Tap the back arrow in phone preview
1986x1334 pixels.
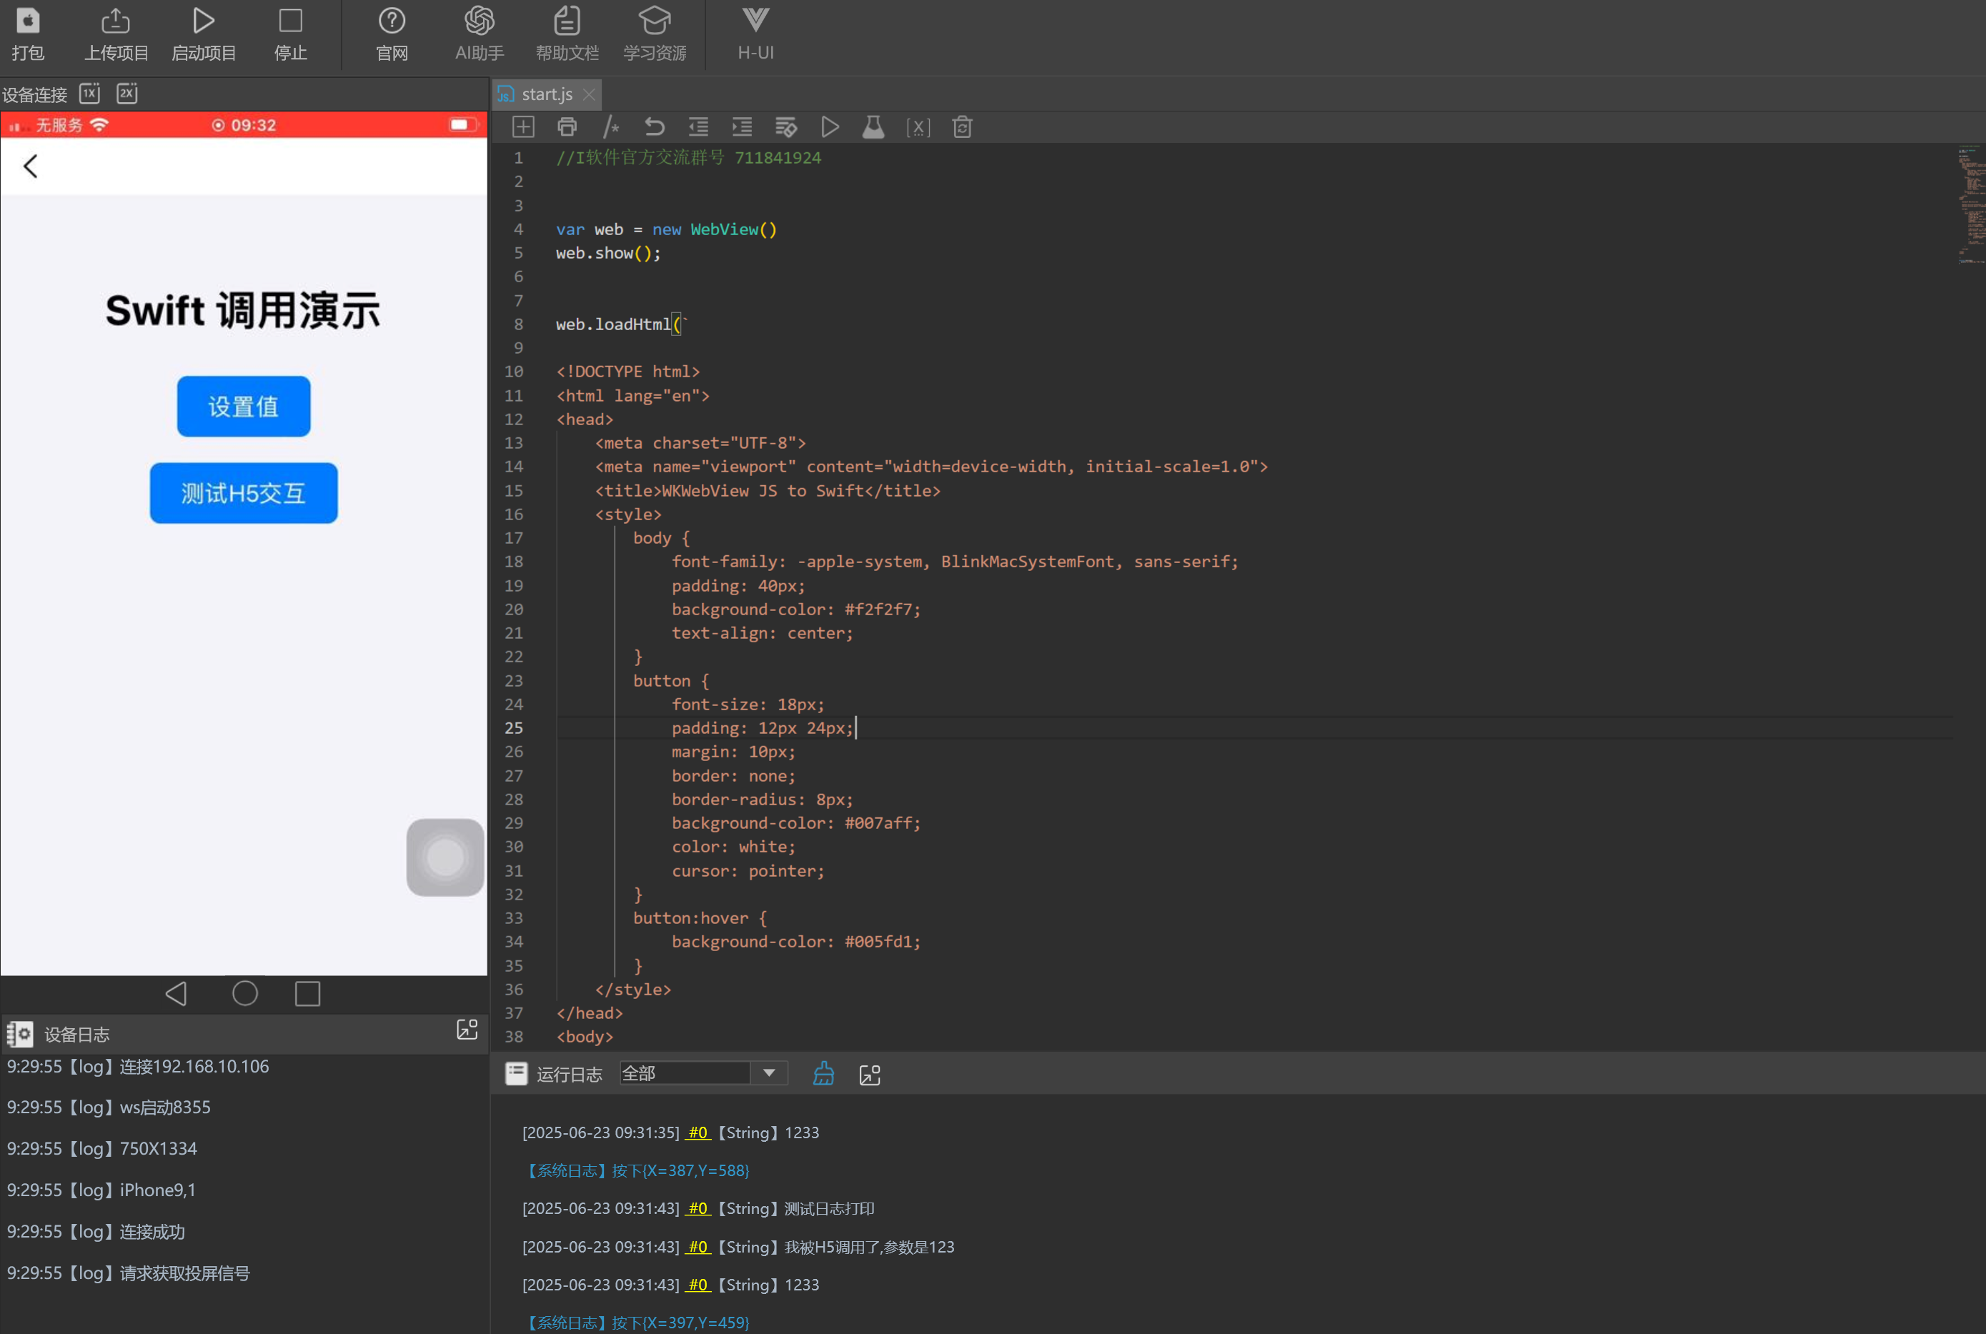31,166
